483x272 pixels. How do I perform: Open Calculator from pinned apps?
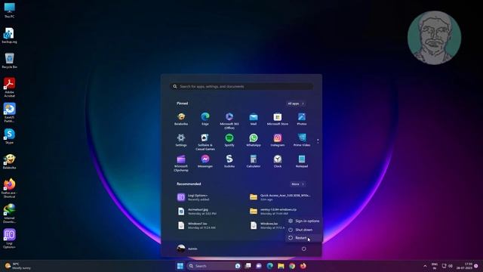[x=254, y=161]
